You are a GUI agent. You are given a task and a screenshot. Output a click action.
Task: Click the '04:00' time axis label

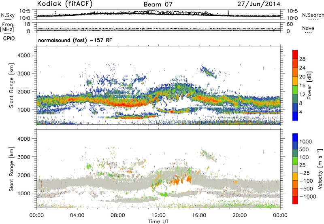[77, 216]
